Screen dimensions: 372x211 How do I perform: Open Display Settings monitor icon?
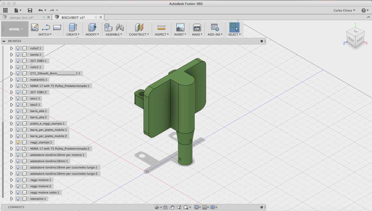[x=197, y=207]
